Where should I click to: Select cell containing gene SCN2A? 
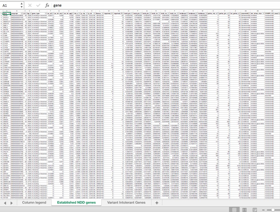point(7,168)
